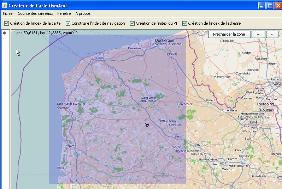Click the Béthune label on the map
This screenshot has width=282, height=189.
[199, 145]
